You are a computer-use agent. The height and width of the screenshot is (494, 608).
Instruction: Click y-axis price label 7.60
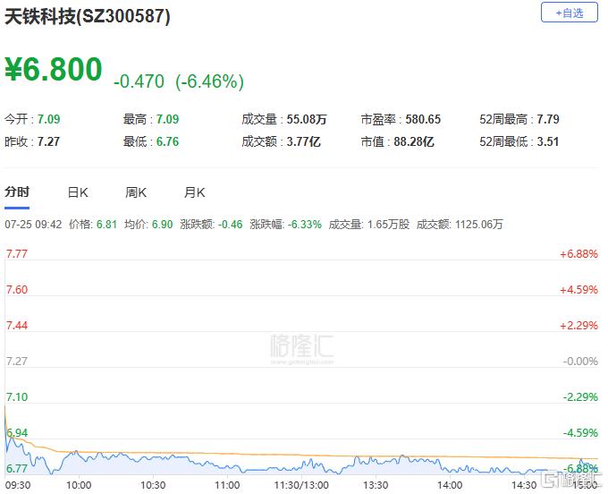17,289
